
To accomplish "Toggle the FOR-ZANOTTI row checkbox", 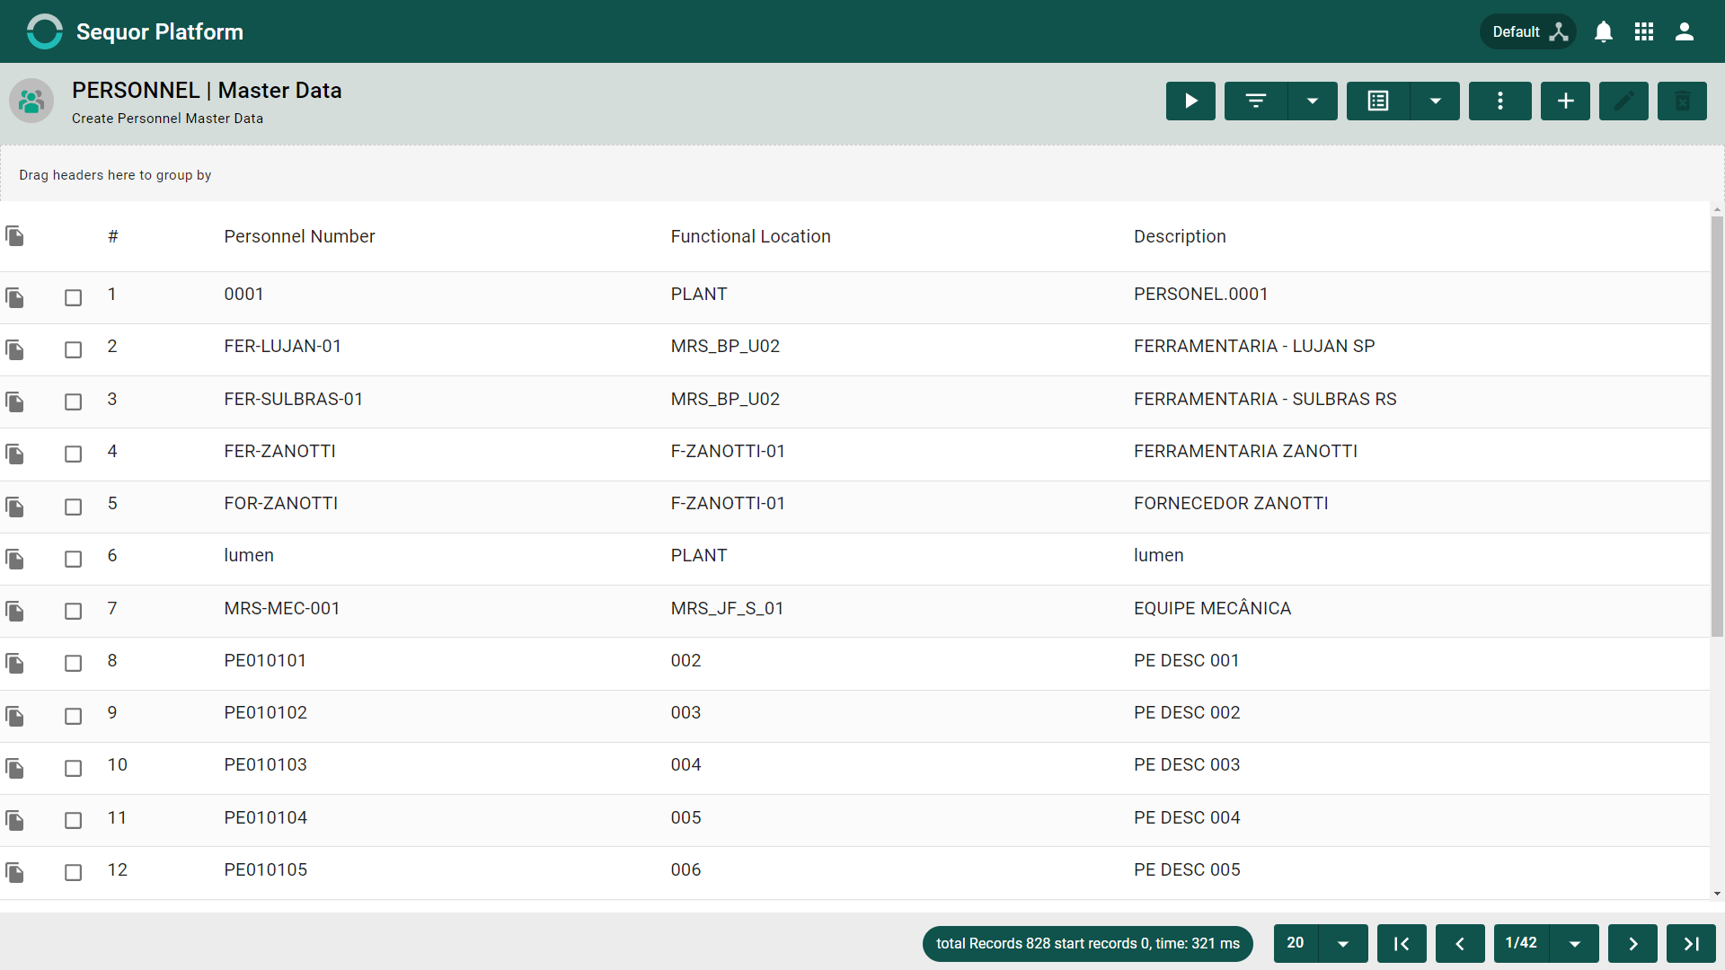I will (x=74, y=507).
